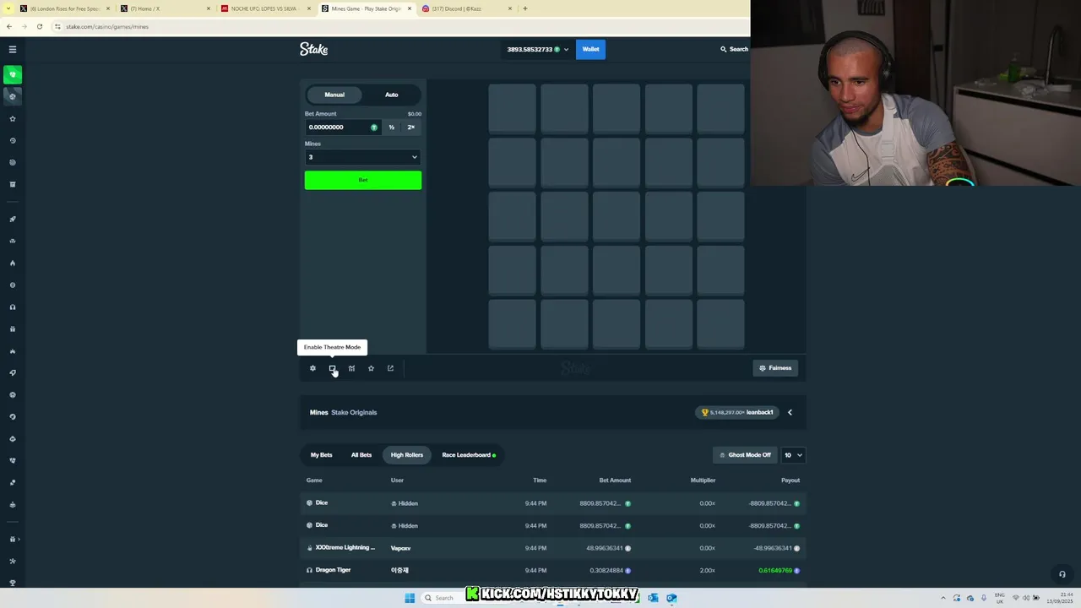Image resolution: width=1081 pixels, height=608 pixels.
Task: Click the browser address bar URL
Action: click(107, 26)
